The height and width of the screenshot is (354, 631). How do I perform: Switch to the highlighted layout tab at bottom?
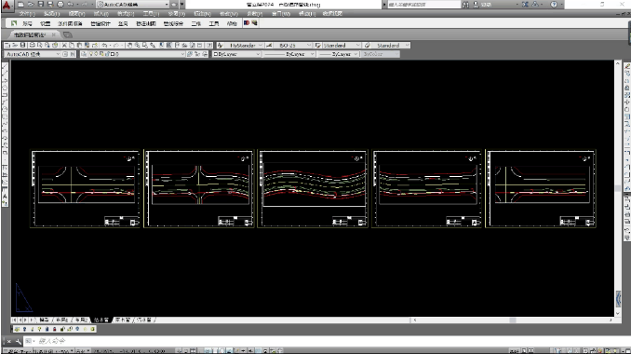click(101, 320)
